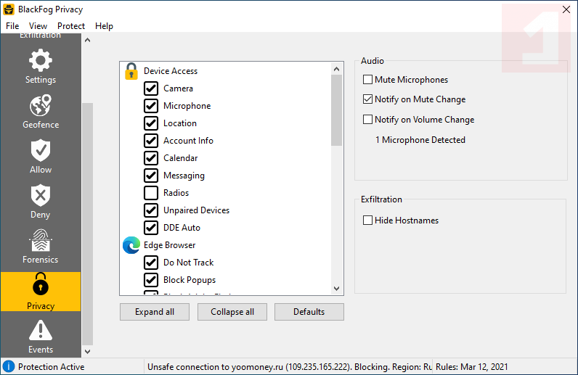Uncheck the Camera checkbox

[151, 88]
